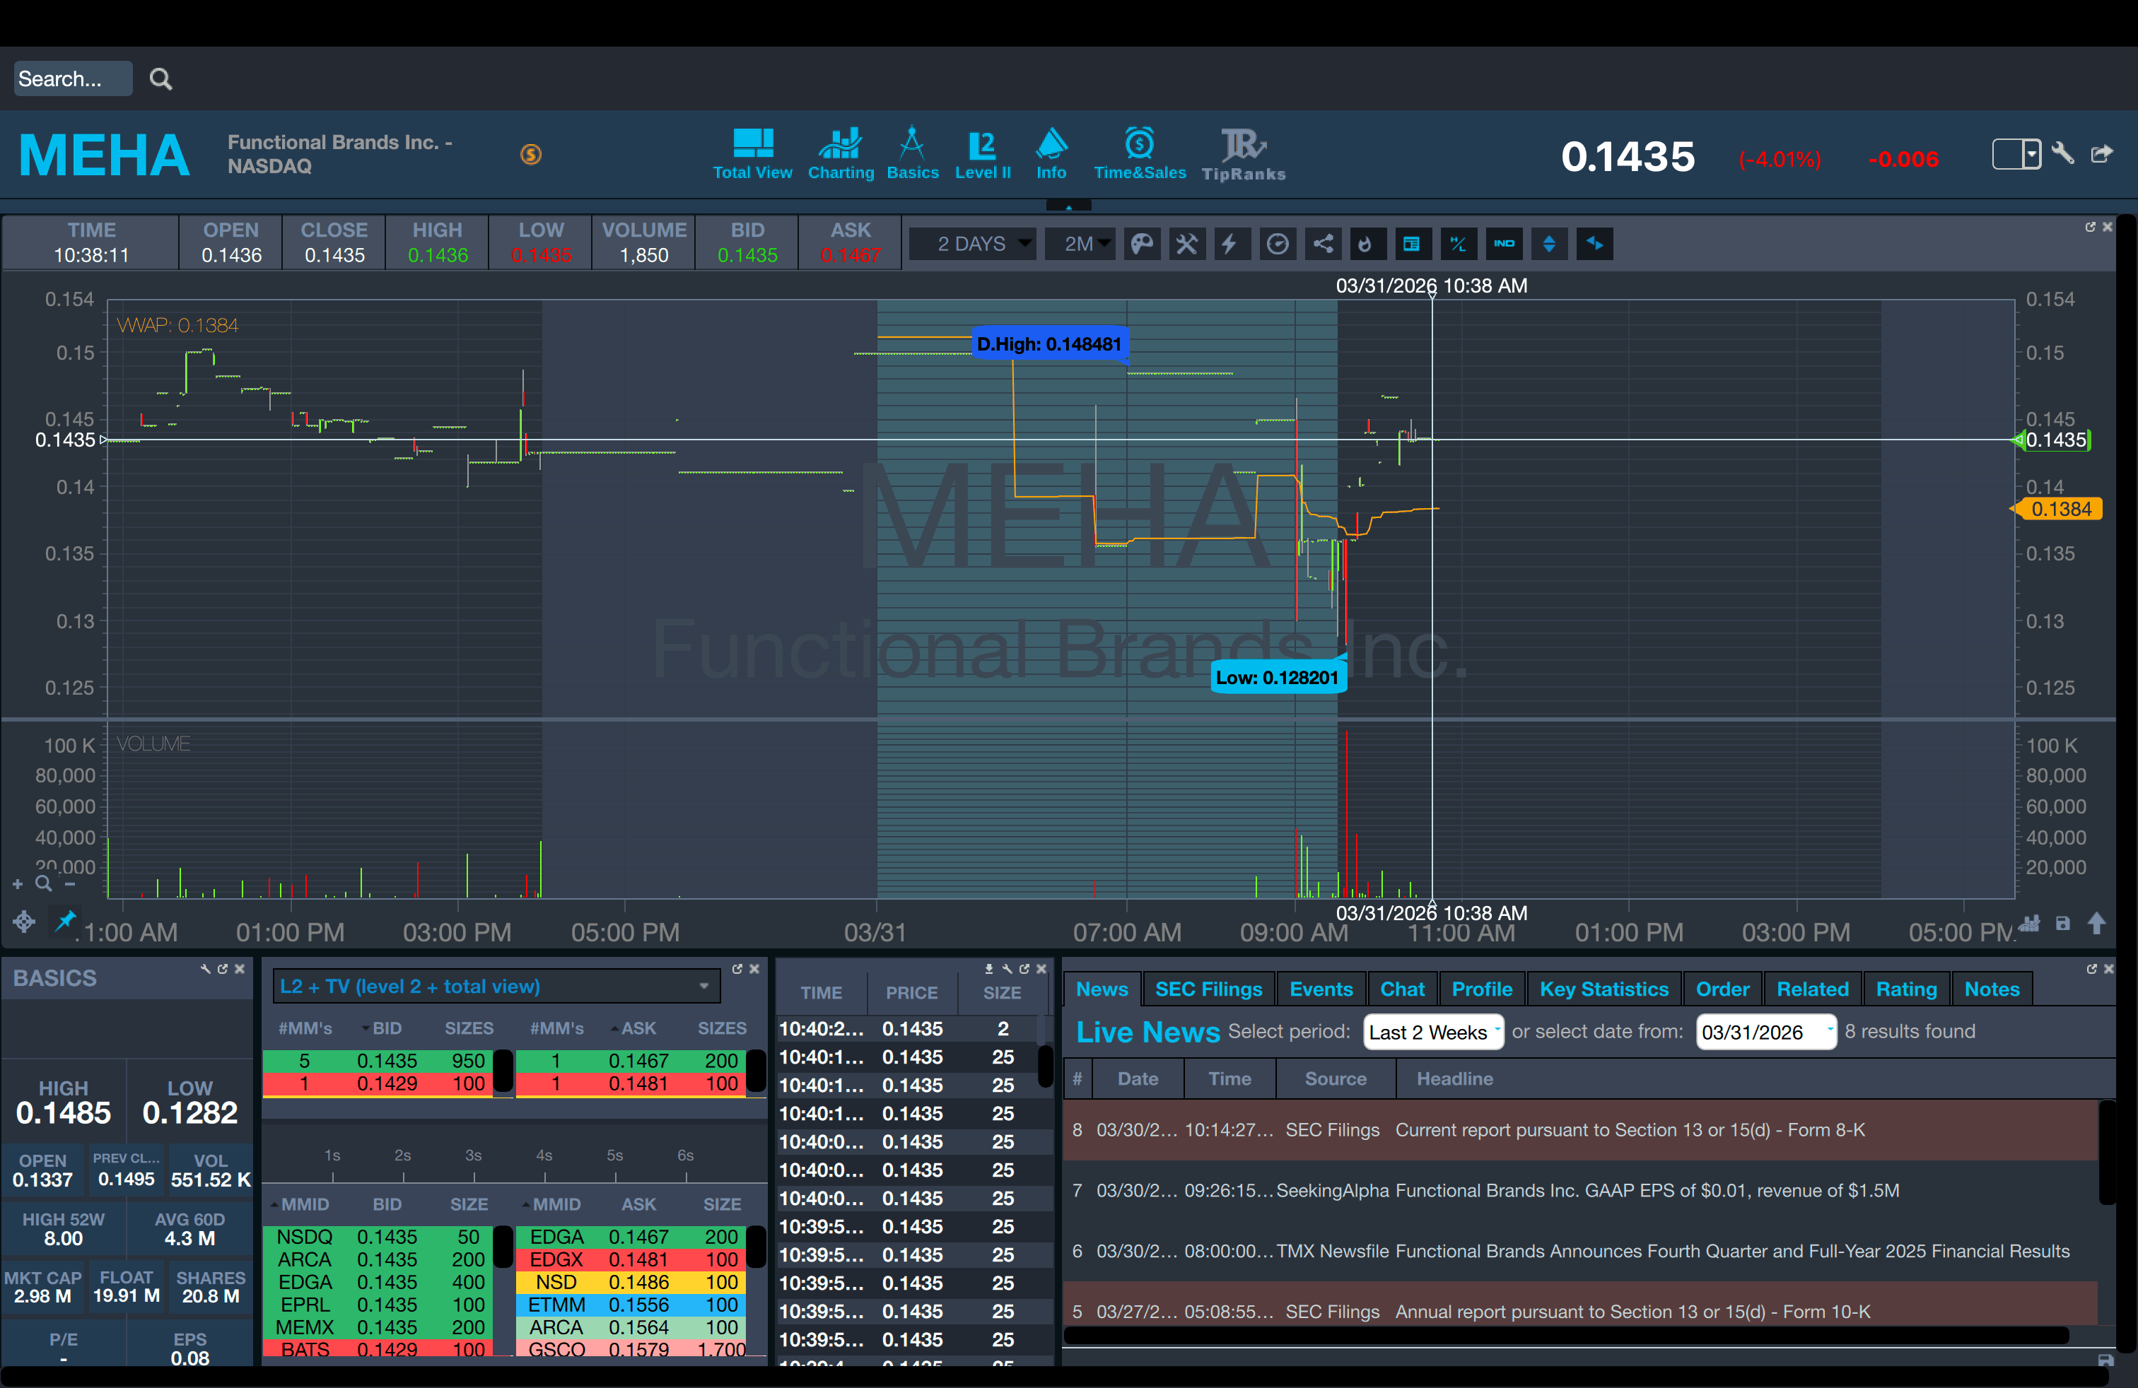Toggle the news panel display button
The height and width of the screenshot is (1388, 2138).
(x=1411, y=245)
